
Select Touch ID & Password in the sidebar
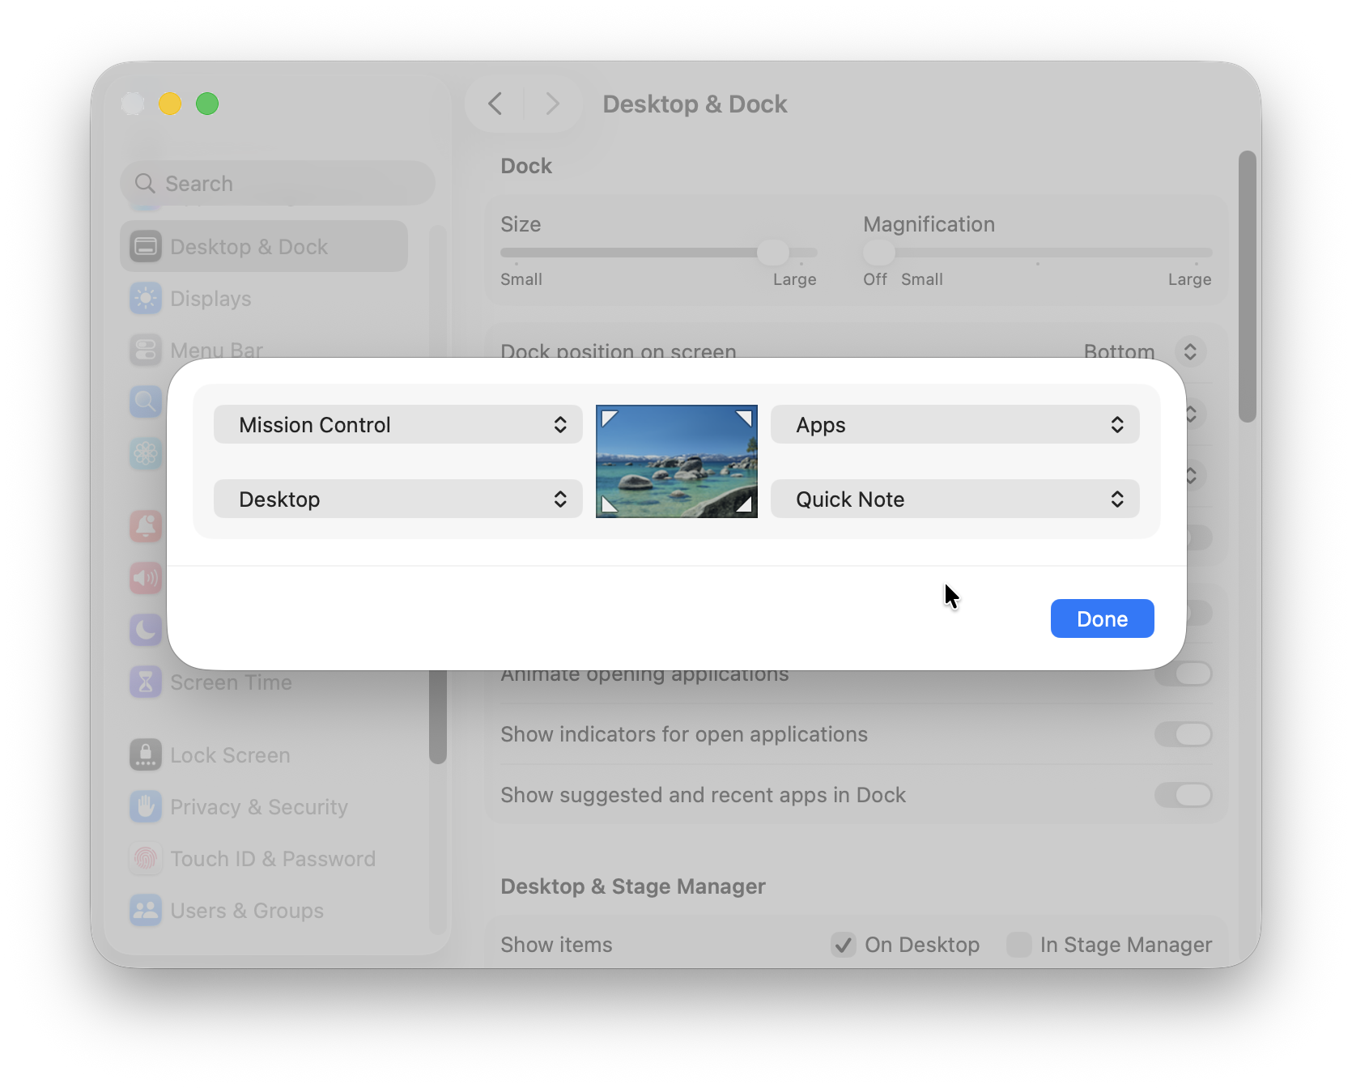(264, 859)
